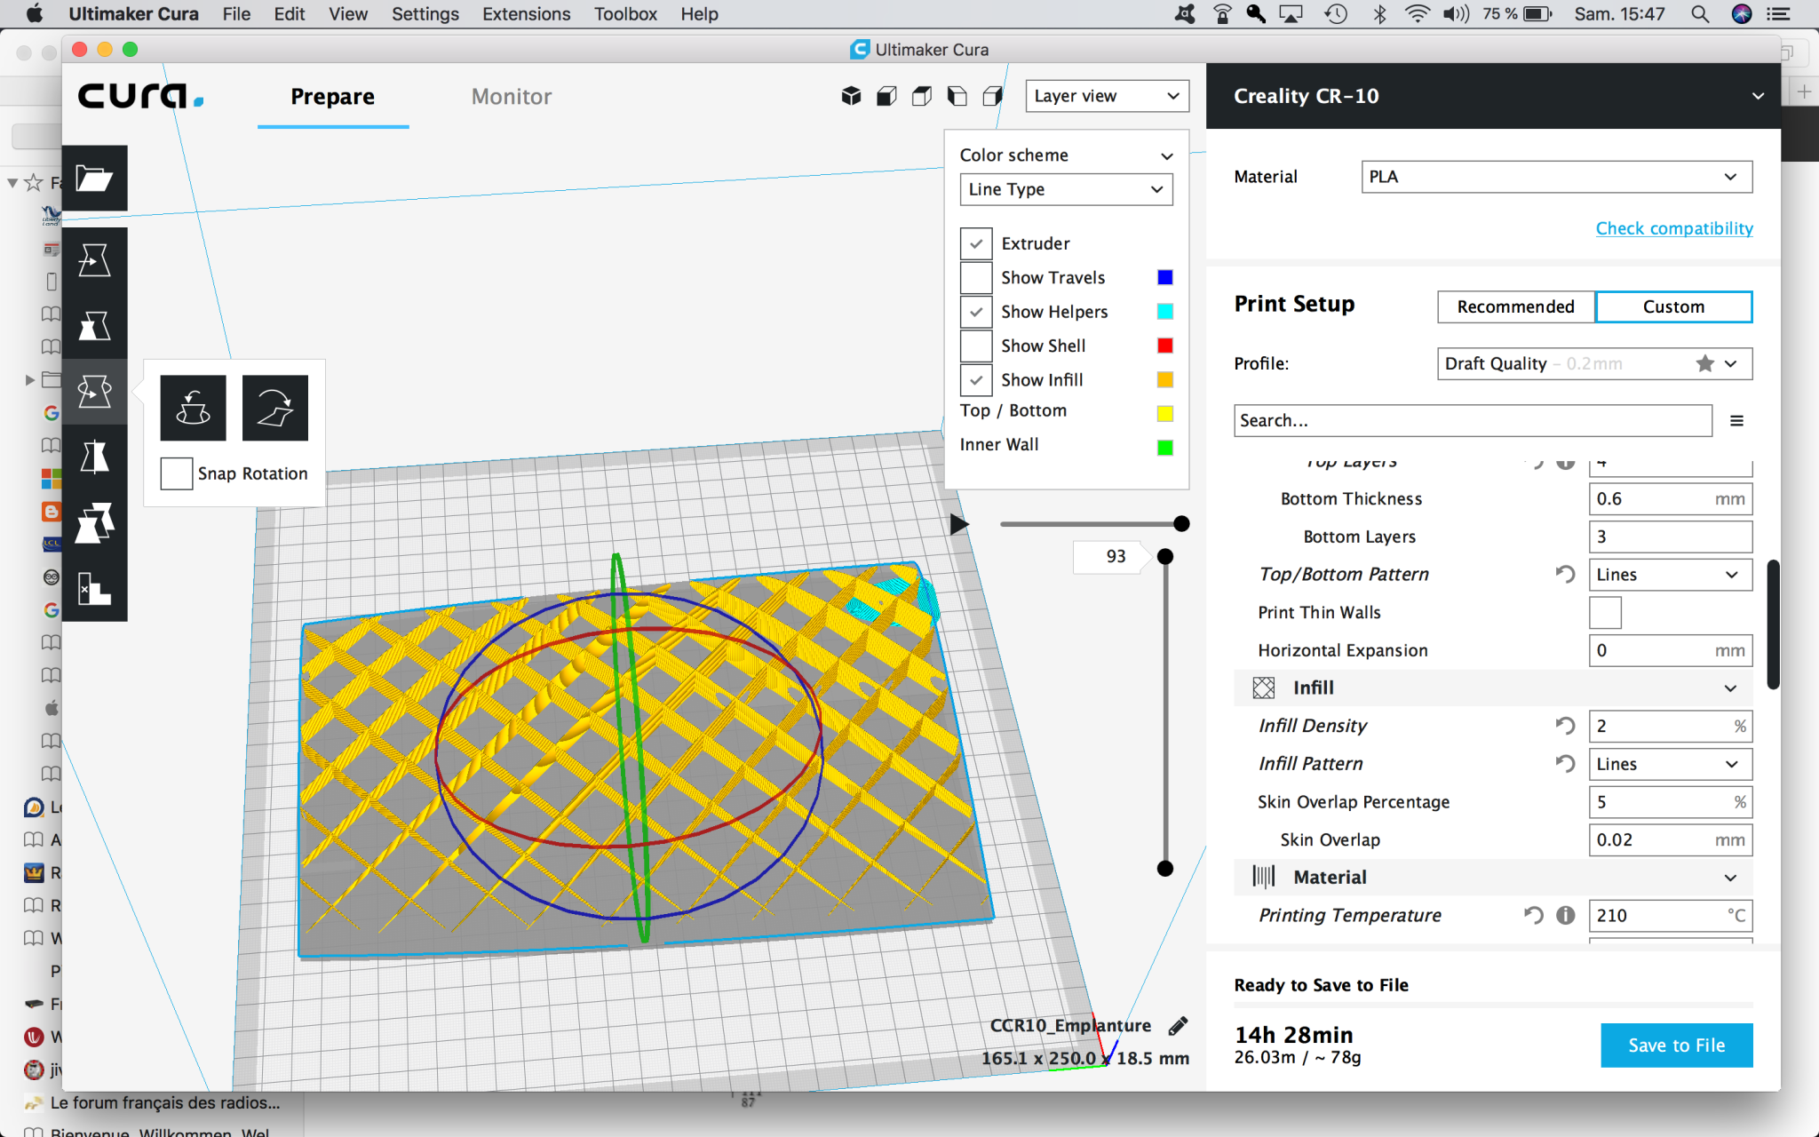Viewport: 1819px width, 1137px height.
Task: Select the Support Blocker tool
Action: (x=94, y=587)
